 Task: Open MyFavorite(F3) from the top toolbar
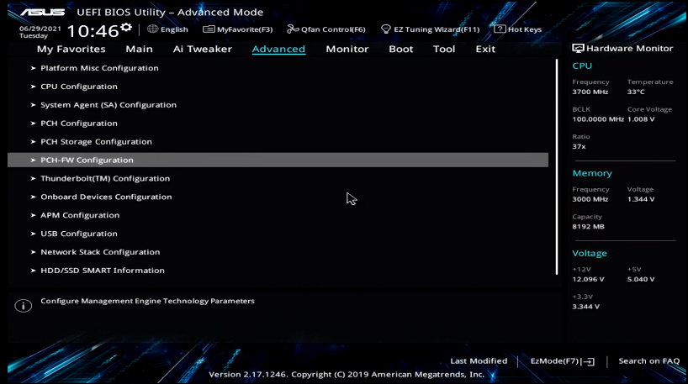[x=238, y=29]
